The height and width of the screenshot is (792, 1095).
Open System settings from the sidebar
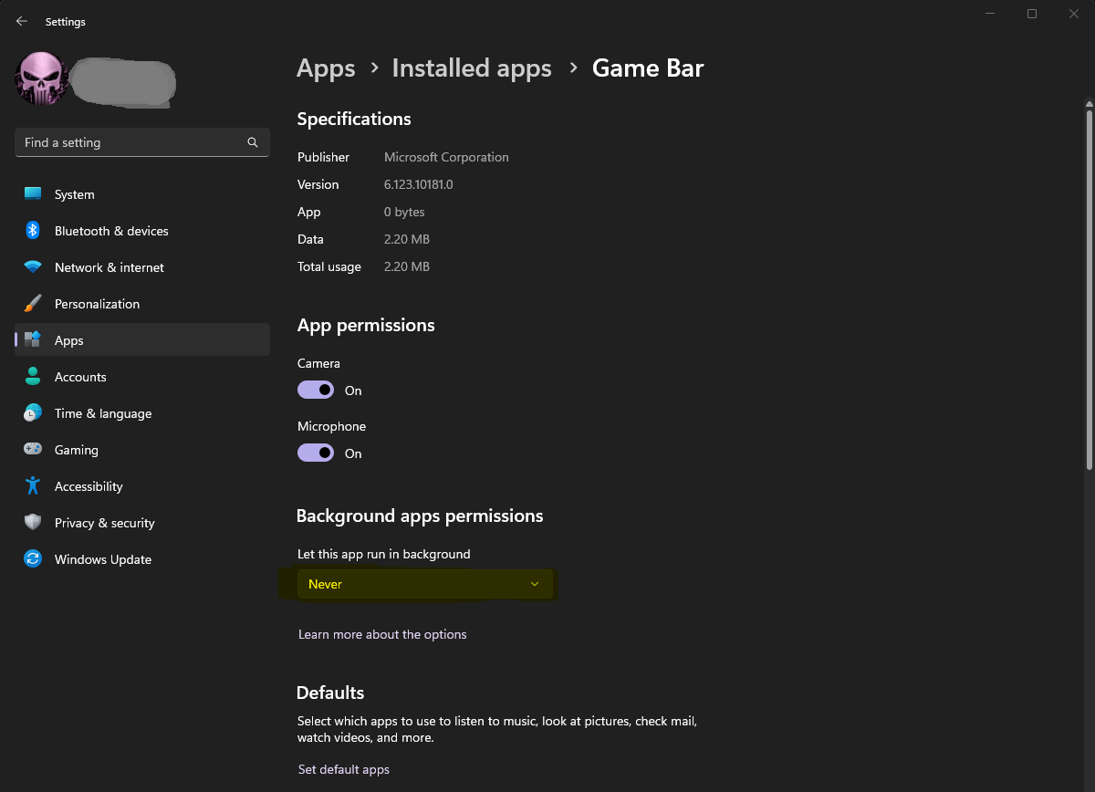click(73, 194)
